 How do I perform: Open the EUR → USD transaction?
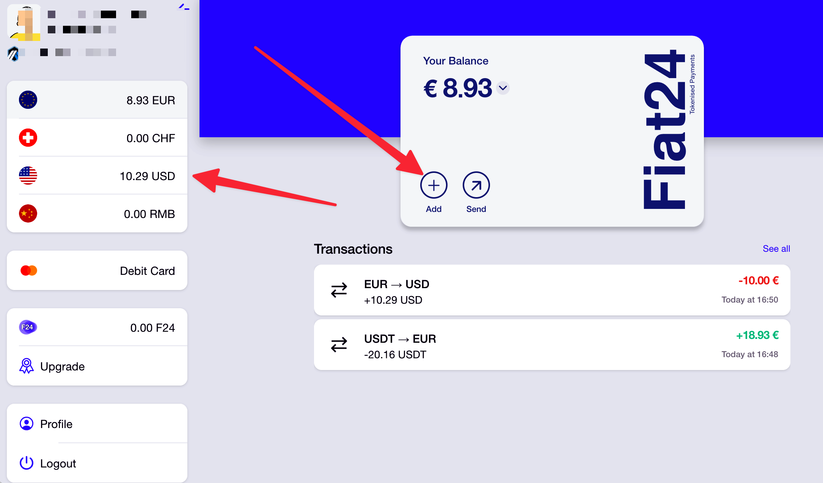[552, 290]
